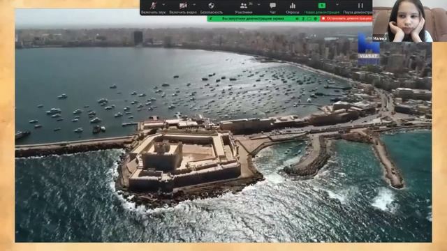The image size is (447, 251).
Task: Start a Новая демонстрация share
Action: tap(322, 8)
